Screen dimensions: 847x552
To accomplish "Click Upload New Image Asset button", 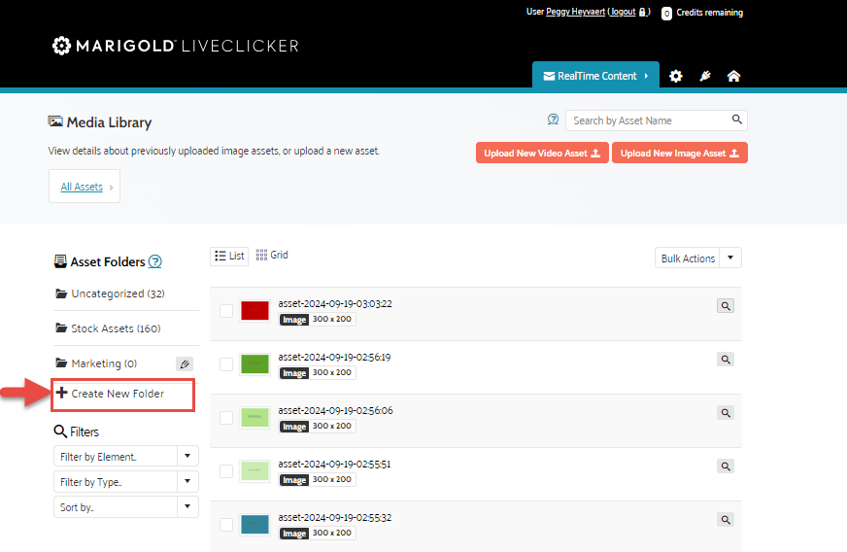I will tap(679, 153).
